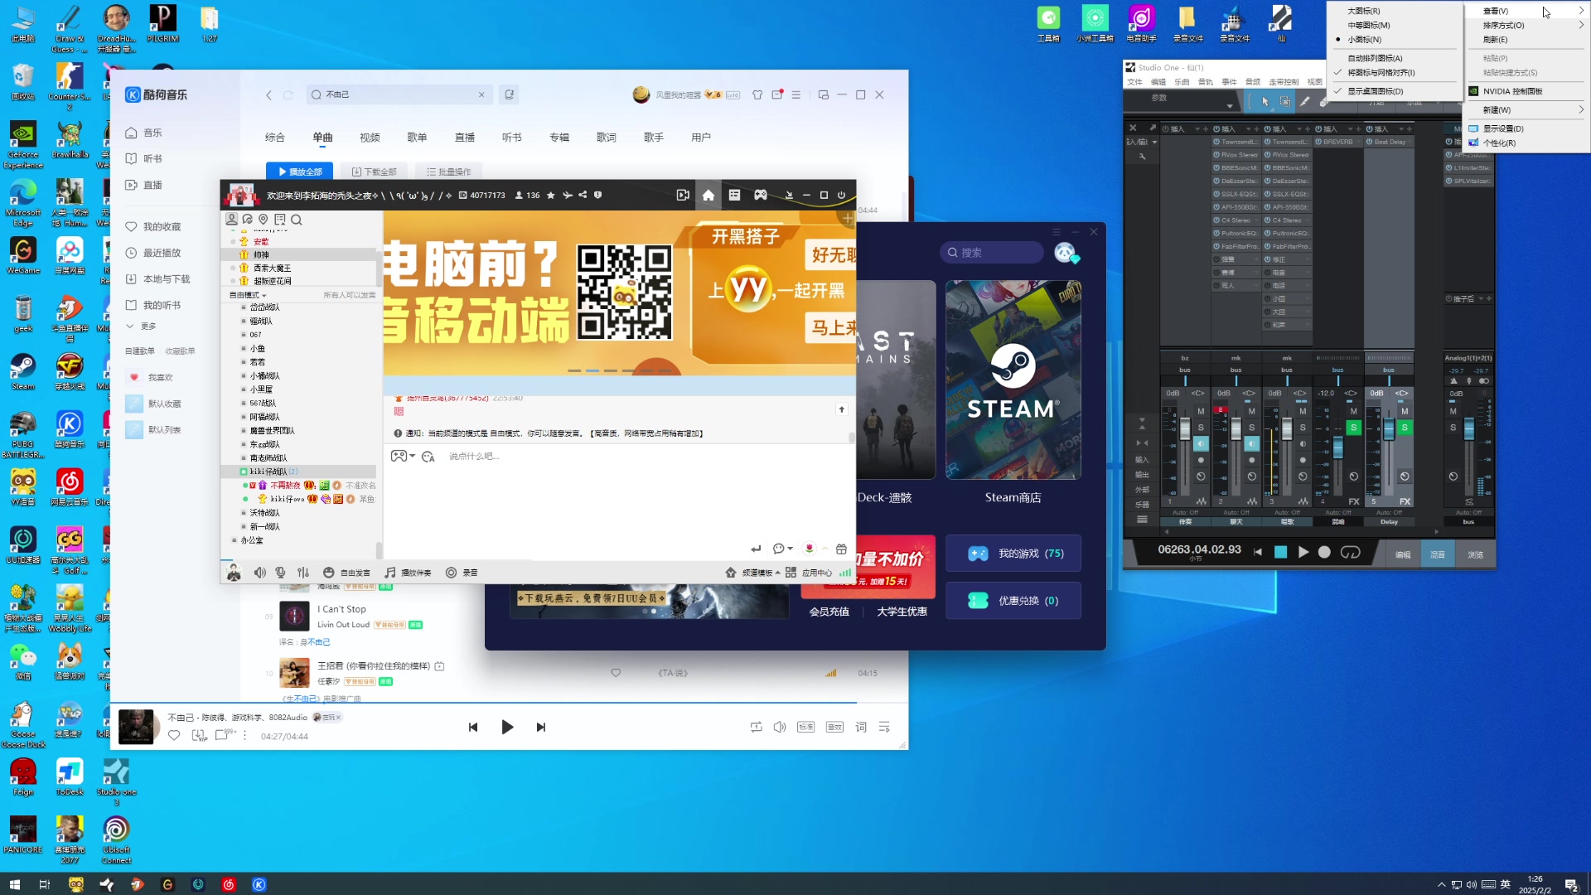This screenshot has width=1591, height=895.
Task: Open 办公室 channel group in YY tree
Action: pyautogui.click(x=251, y=540)
